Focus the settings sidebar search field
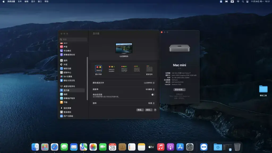 (x=73, y=39)
